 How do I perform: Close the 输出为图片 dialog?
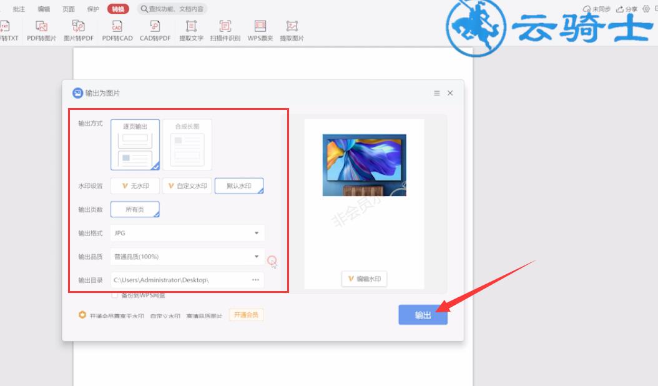point(450,93)
